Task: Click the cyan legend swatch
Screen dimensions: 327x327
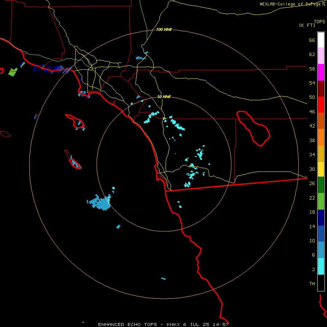Action: pos(321,266)
